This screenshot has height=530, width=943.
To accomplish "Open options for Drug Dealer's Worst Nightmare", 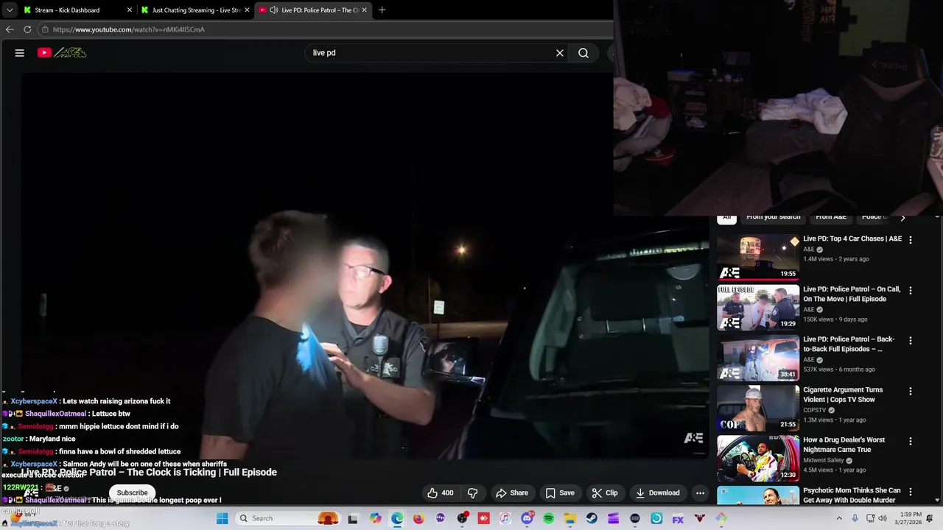I will pyautogui.click(x=911, y=442).
